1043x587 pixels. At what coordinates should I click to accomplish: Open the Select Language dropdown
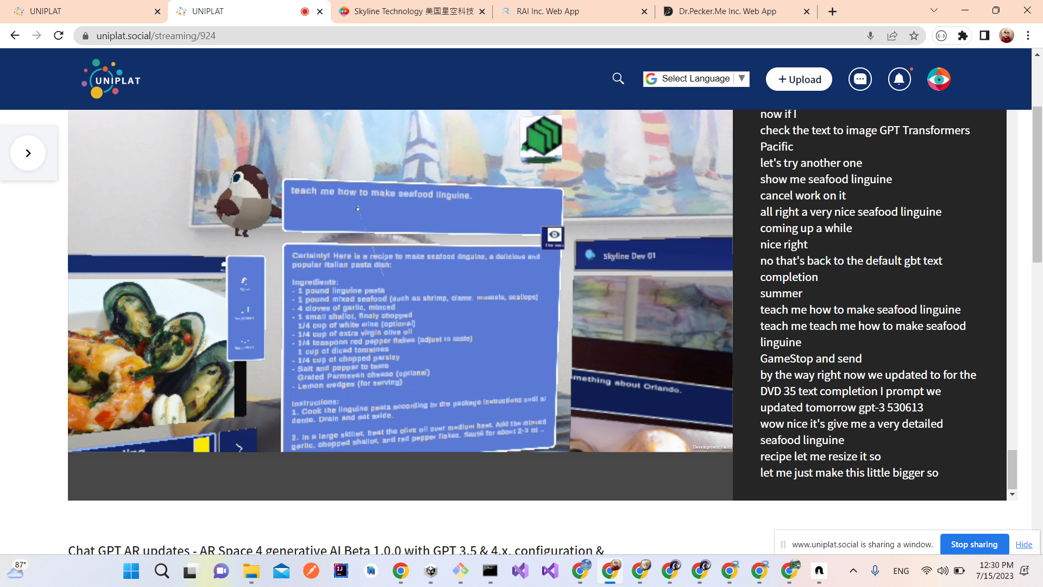696,79
